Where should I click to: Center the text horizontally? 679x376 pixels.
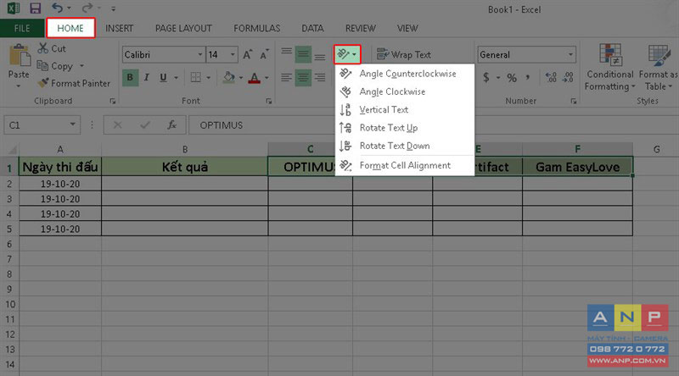[x=303, y=78]
